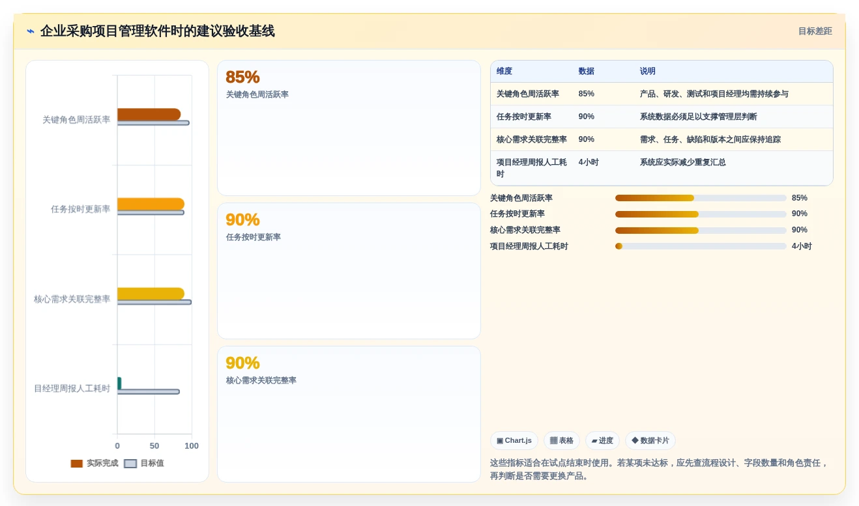
Task: Click the teal bar for 目经理周报人工耗时
Action: [x=119, y=383]
